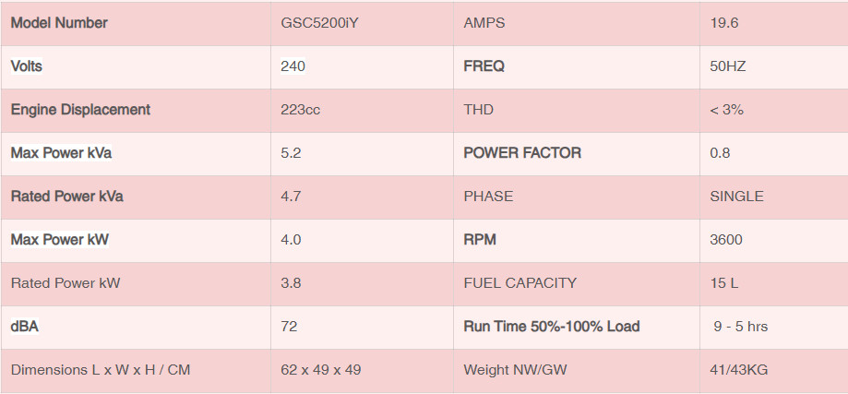The width and height of the screenshot is (848, 394).
Task: Click the THD value under 3%
Action: click(726, 110)
